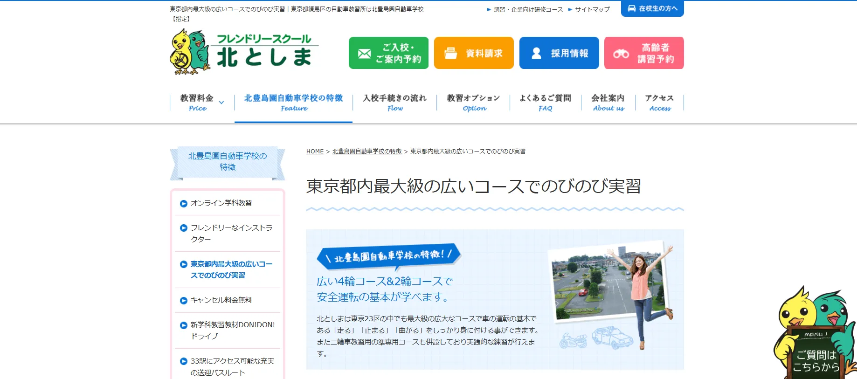Open 会社案内 About us menu item
The width and height of the screenshot is (857, 379).
608,103
